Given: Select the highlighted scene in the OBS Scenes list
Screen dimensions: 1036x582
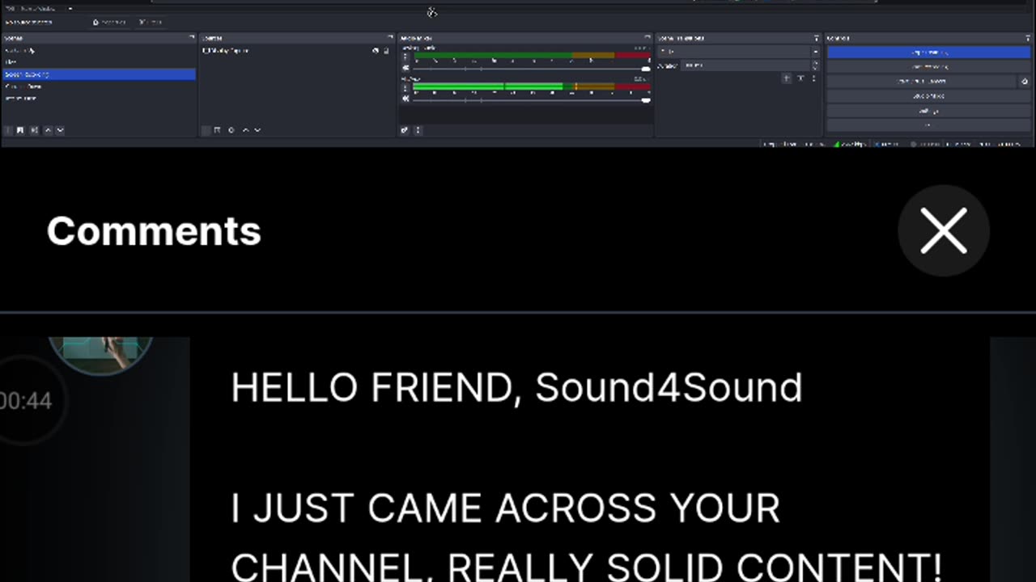Looking at the screenshot, I should click(x=98, y=74).
